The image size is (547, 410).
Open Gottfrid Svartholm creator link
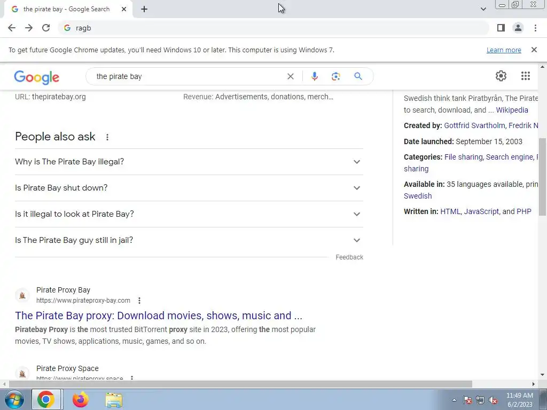(474, 125)
